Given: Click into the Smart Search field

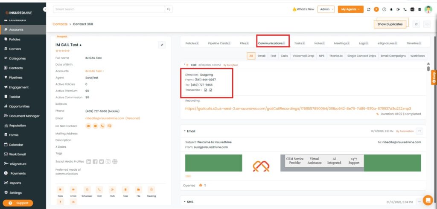Looking at the screenshot, I should pyautogui.click(x=109, y=9).
